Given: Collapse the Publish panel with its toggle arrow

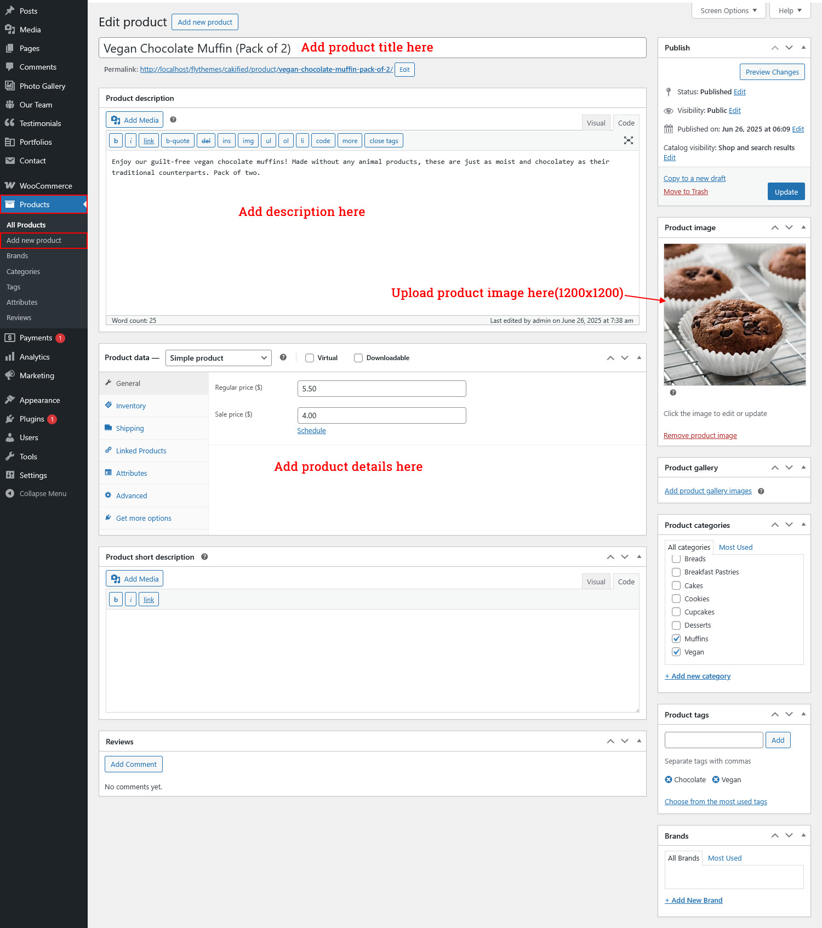Looking at the screenshot, I should tap(803, 48).
